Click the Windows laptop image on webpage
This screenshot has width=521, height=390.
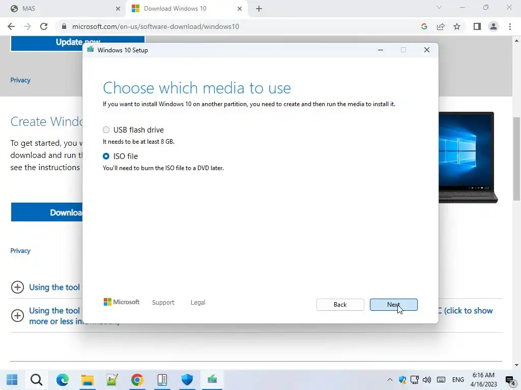pyautogui.click(x=468, y=157)
